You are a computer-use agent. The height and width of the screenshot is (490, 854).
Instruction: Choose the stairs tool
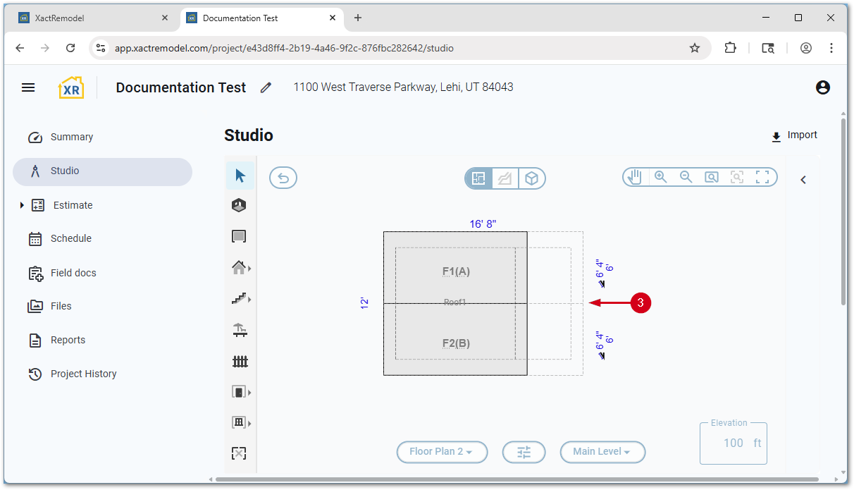tap(240, 299)
